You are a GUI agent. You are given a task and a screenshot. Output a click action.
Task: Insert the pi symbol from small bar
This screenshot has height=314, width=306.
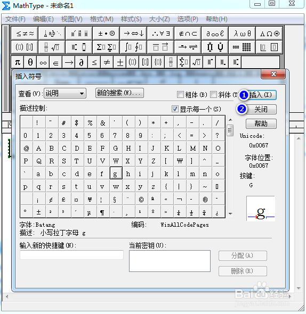click(18, 62)
